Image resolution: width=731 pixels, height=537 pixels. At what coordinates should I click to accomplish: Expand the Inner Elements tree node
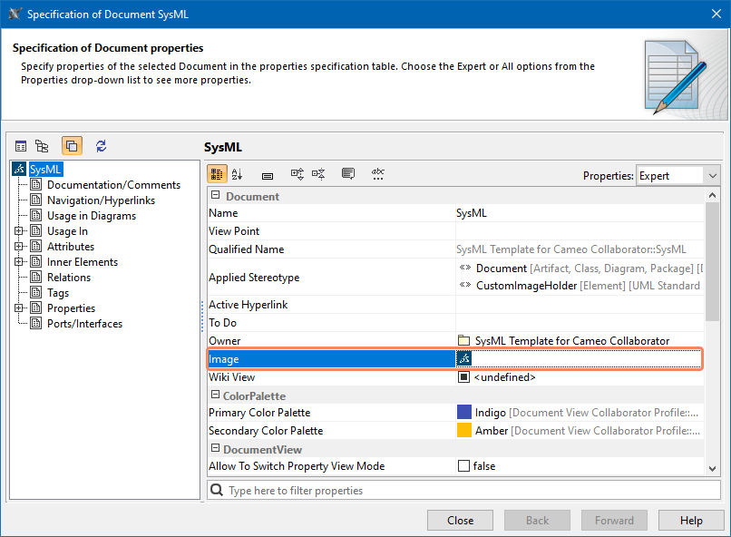(19, 262)
